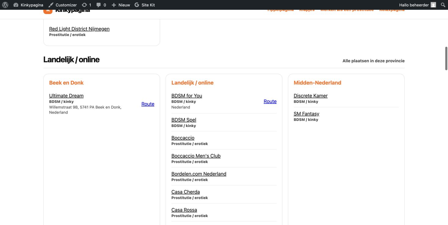Open the Casa Cherda listing

pyautogui.click(x=186, y=192)
